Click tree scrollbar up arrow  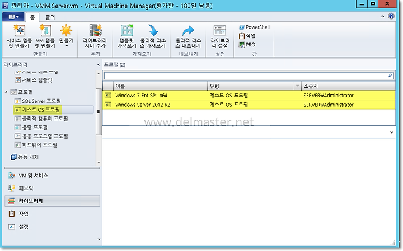click(99, 73)
